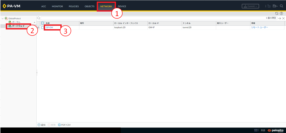Click the 1 個の項目 item count
The width and height of the screenshot is (286, 133).
coord(272,18)
